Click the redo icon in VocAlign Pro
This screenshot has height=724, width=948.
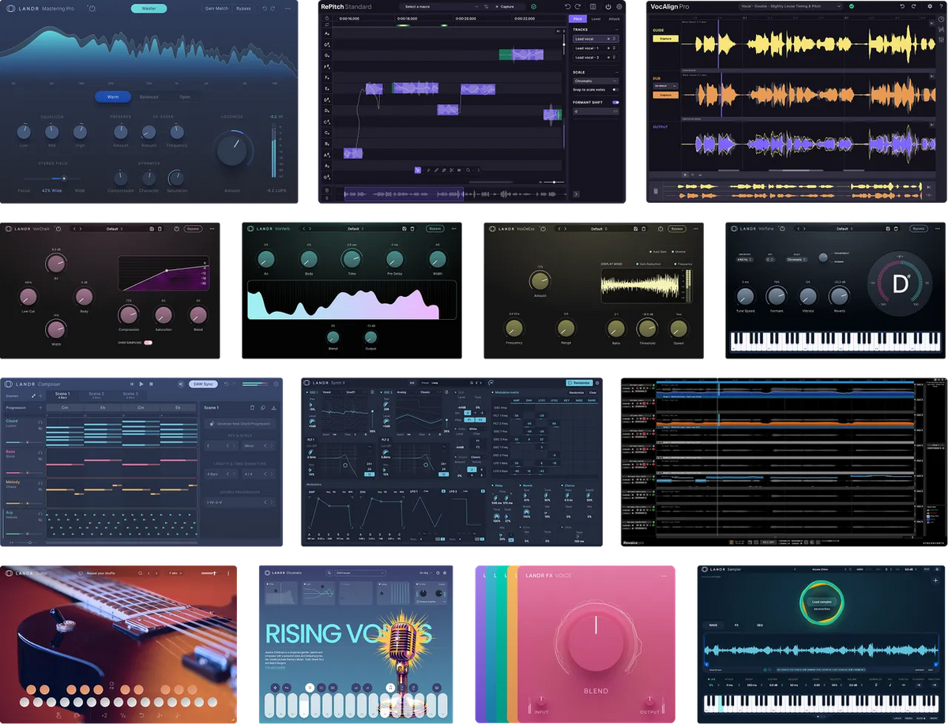(x=913, y=6)
